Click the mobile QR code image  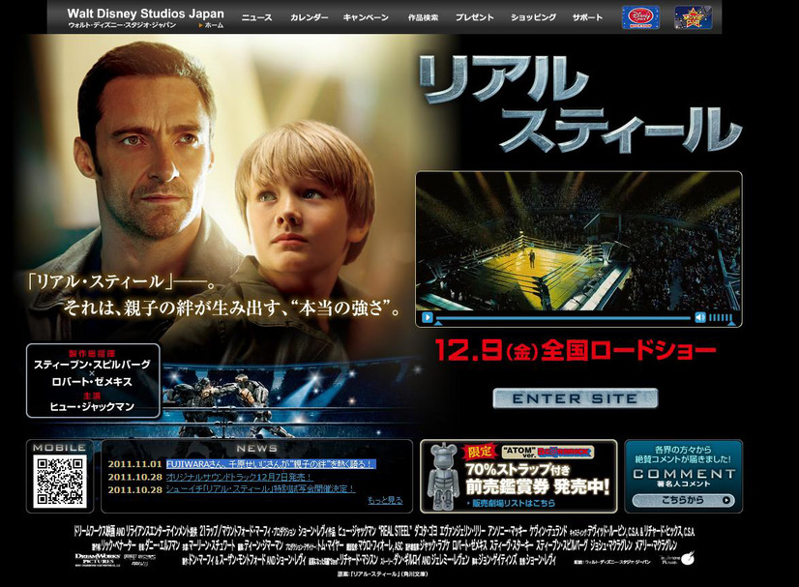pos(60,482)
